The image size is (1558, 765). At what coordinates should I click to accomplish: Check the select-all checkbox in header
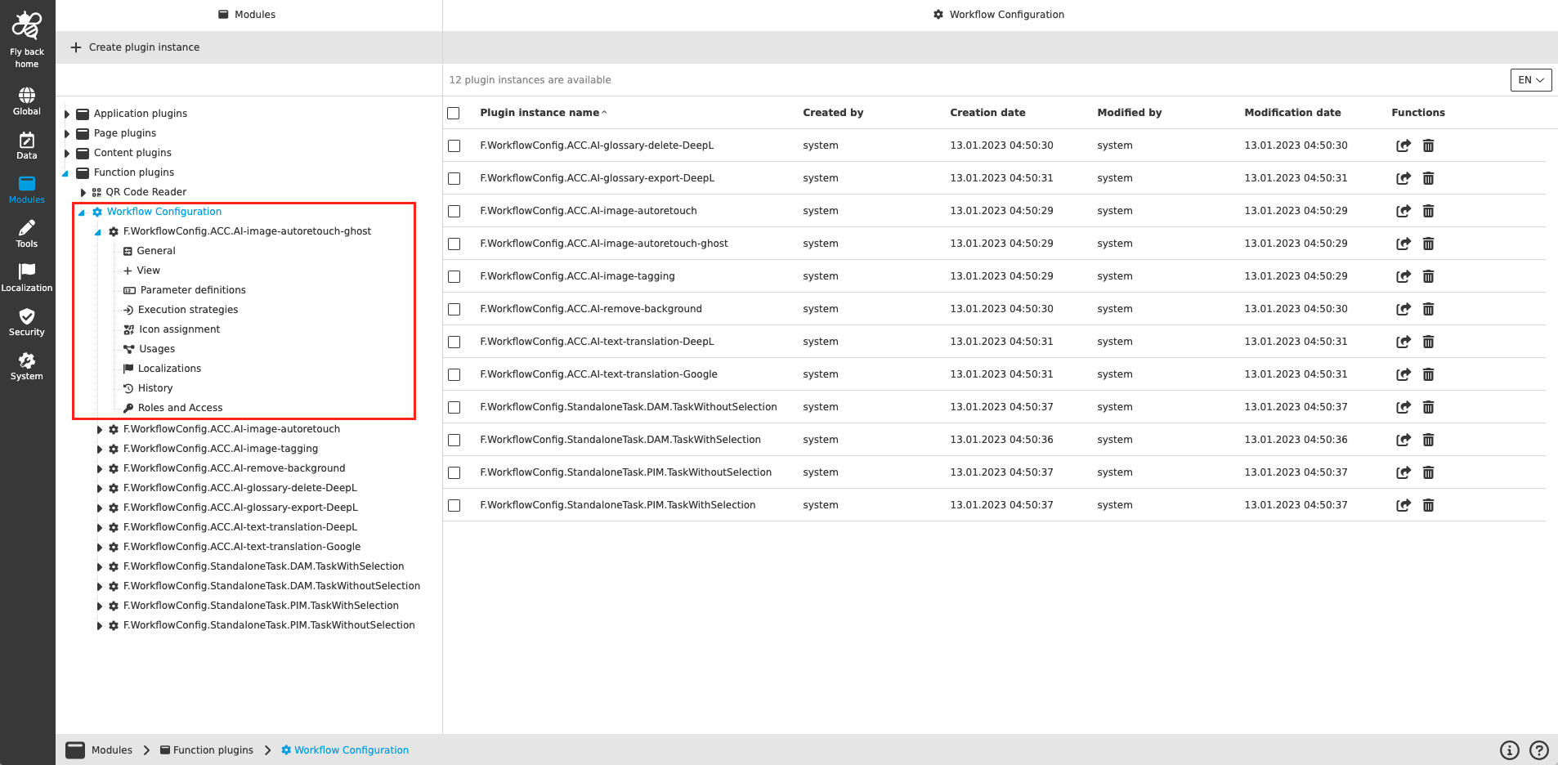(454, 113)
